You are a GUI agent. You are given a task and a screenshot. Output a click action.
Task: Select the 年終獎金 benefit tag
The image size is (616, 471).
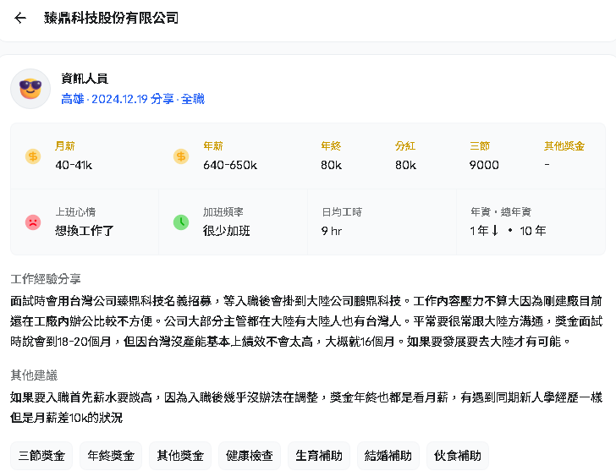tap(111, 456)
